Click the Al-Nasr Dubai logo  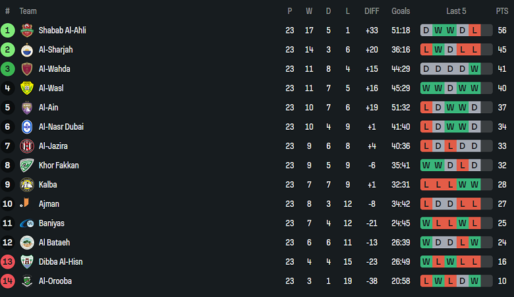point(27,126)
